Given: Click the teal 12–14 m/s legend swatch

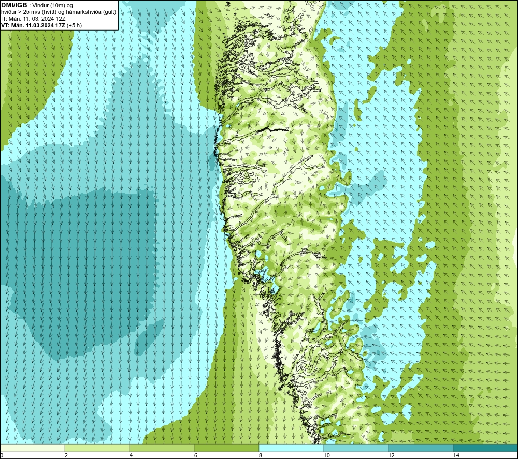Looking at the screenshot, I should 421,448.
